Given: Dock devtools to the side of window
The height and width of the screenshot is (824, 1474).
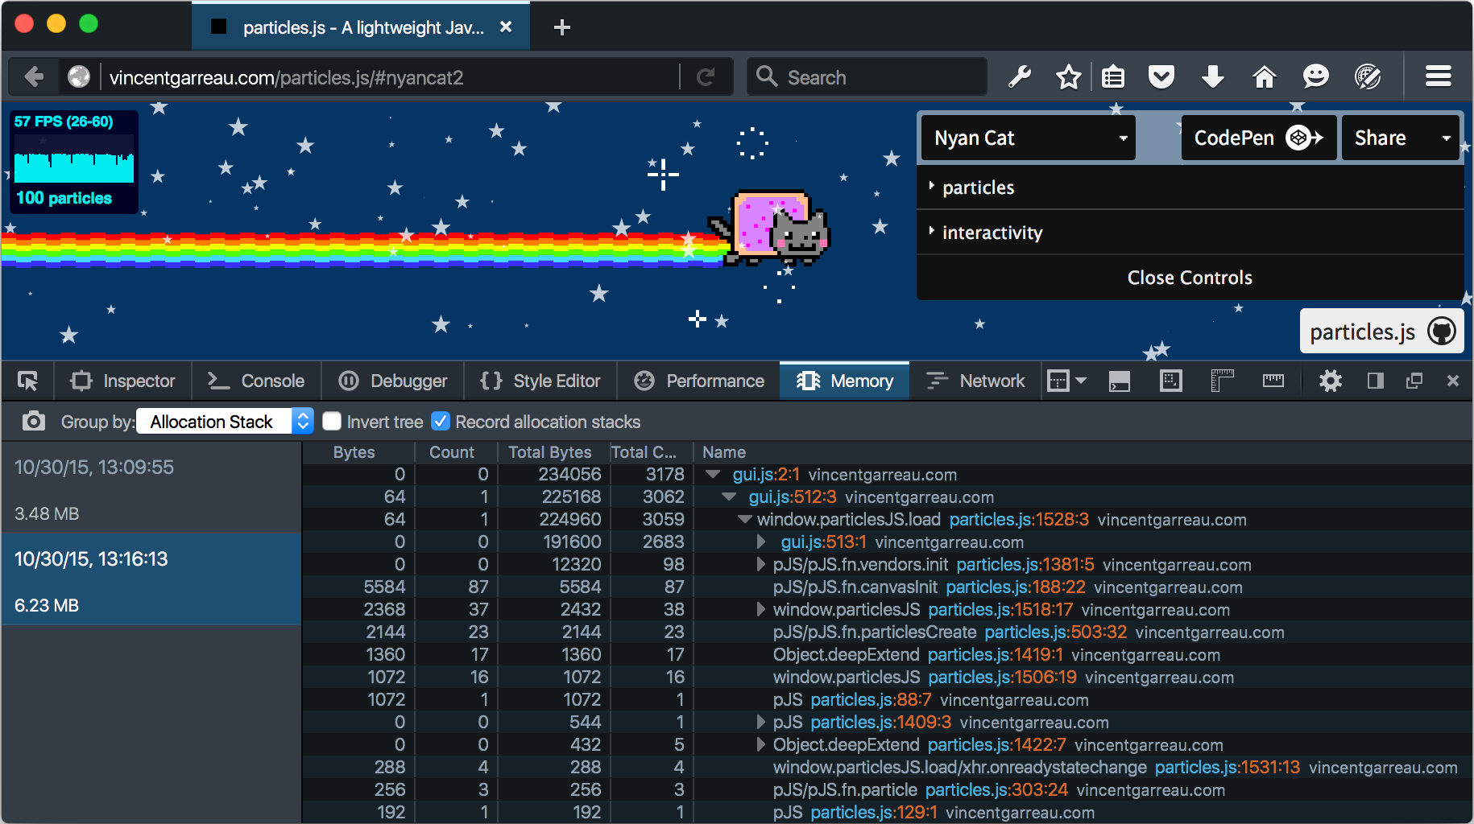Looking at the screenshot, I should pos(1376,381).
